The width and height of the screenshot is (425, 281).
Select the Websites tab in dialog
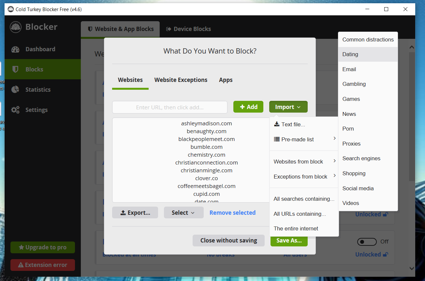pyautogui.click(x=130, y=80)
